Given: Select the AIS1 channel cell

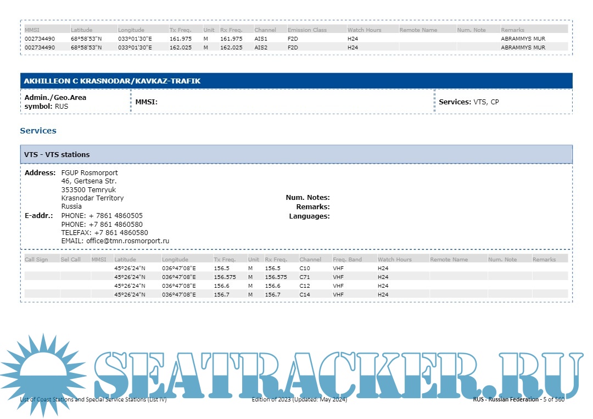Looking at the screenshot, I should tap(261, 39).
